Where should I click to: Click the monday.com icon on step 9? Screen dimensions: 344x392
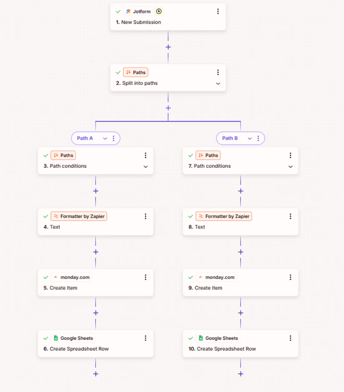[x=200, y=277]
